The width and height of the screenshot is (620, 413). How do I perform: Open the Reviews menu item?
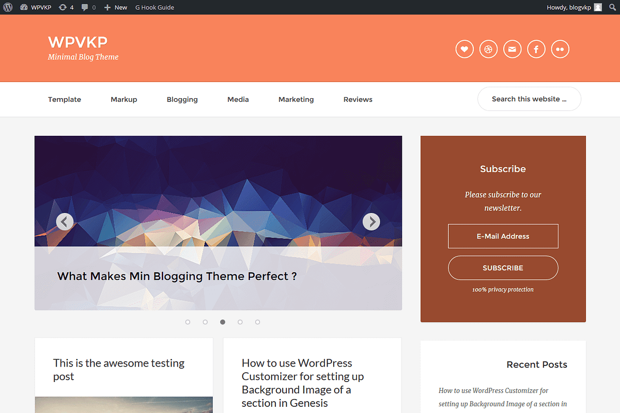click(358, 99)
